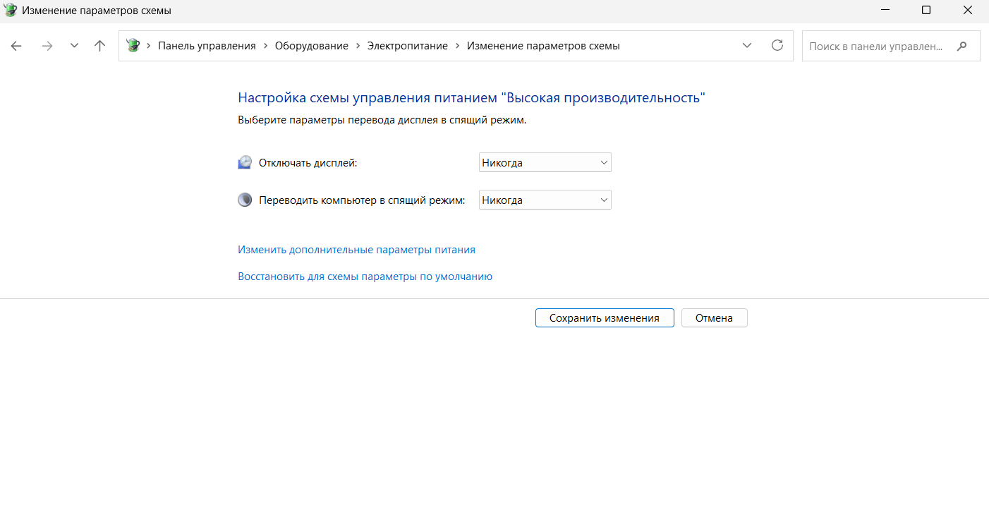Viewport: 989px width, 515px height.
Task: Click the search magnifier icon
Action: click(961, 47)
